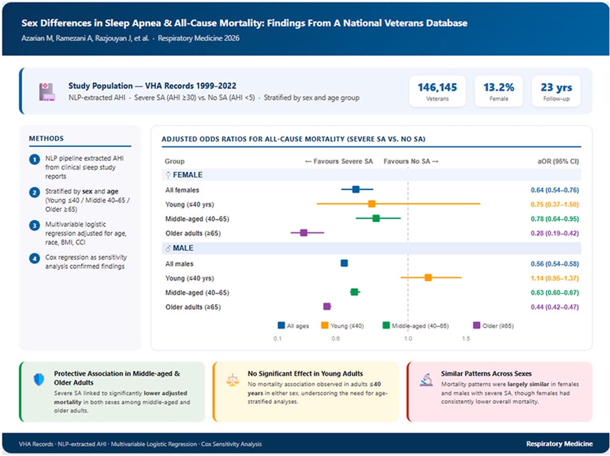Select Methods step 1 numbered circle
610x456 pixels.
(x=35, y=160)
